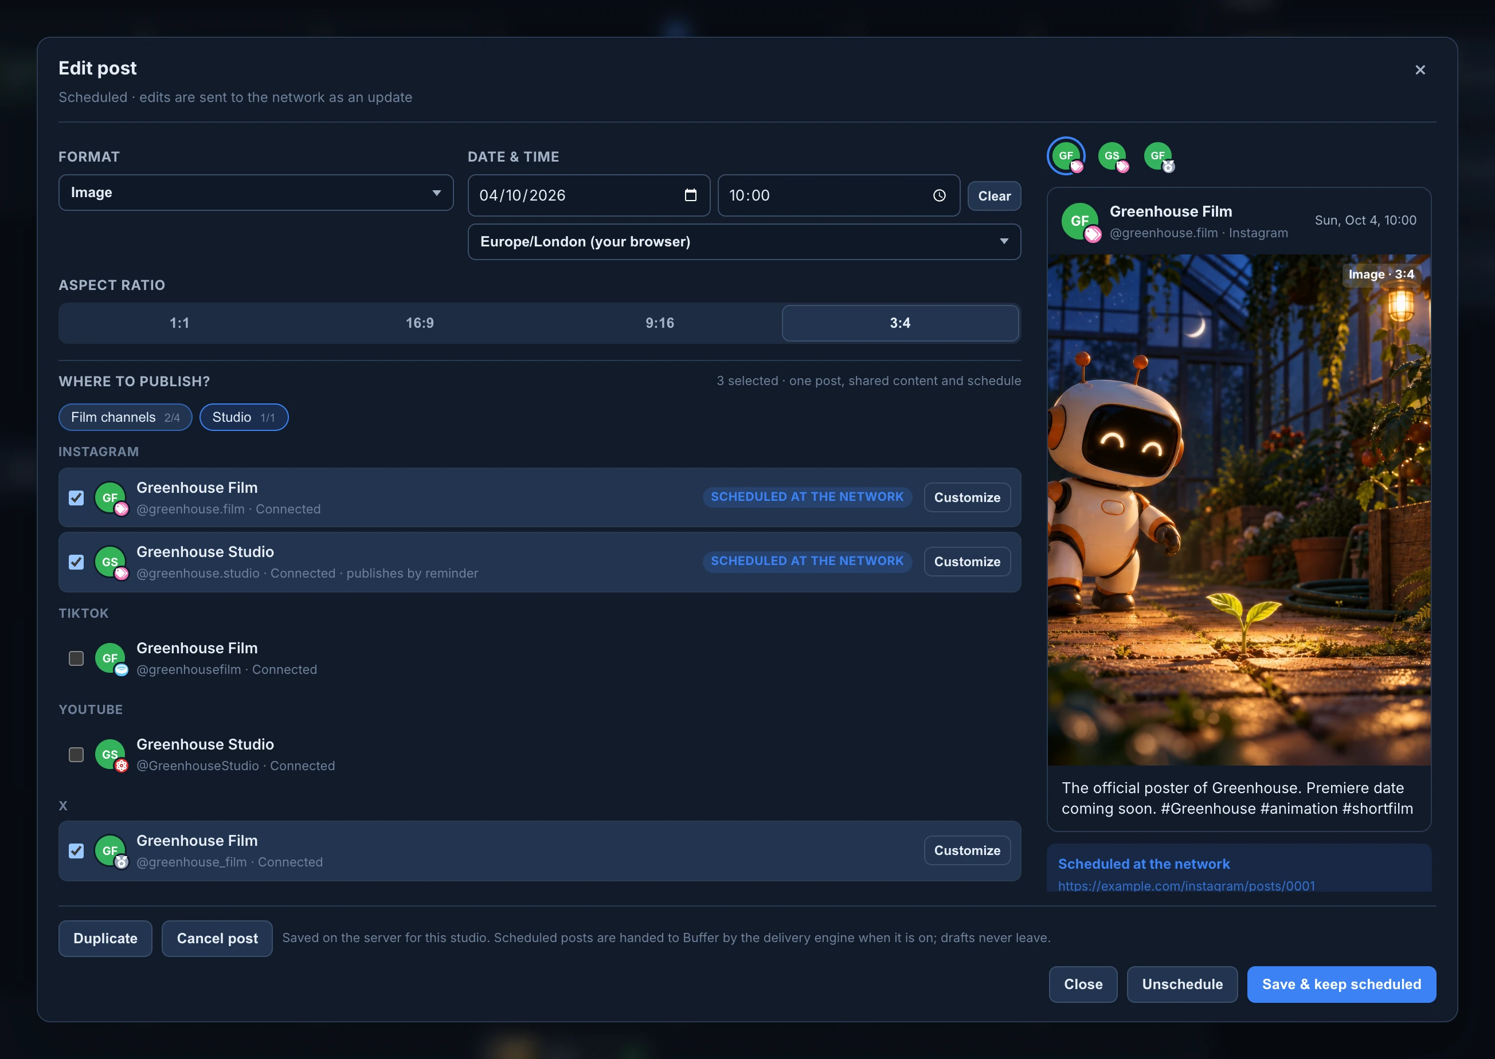Viewport: 1495px width, 1059px height.
Task: Select the 16:9 aspect ratio
Action: 420,323
